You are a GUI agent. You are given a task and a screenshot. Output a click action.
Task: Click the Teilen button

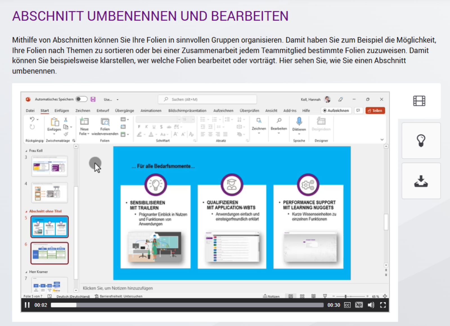pos(375,111)
